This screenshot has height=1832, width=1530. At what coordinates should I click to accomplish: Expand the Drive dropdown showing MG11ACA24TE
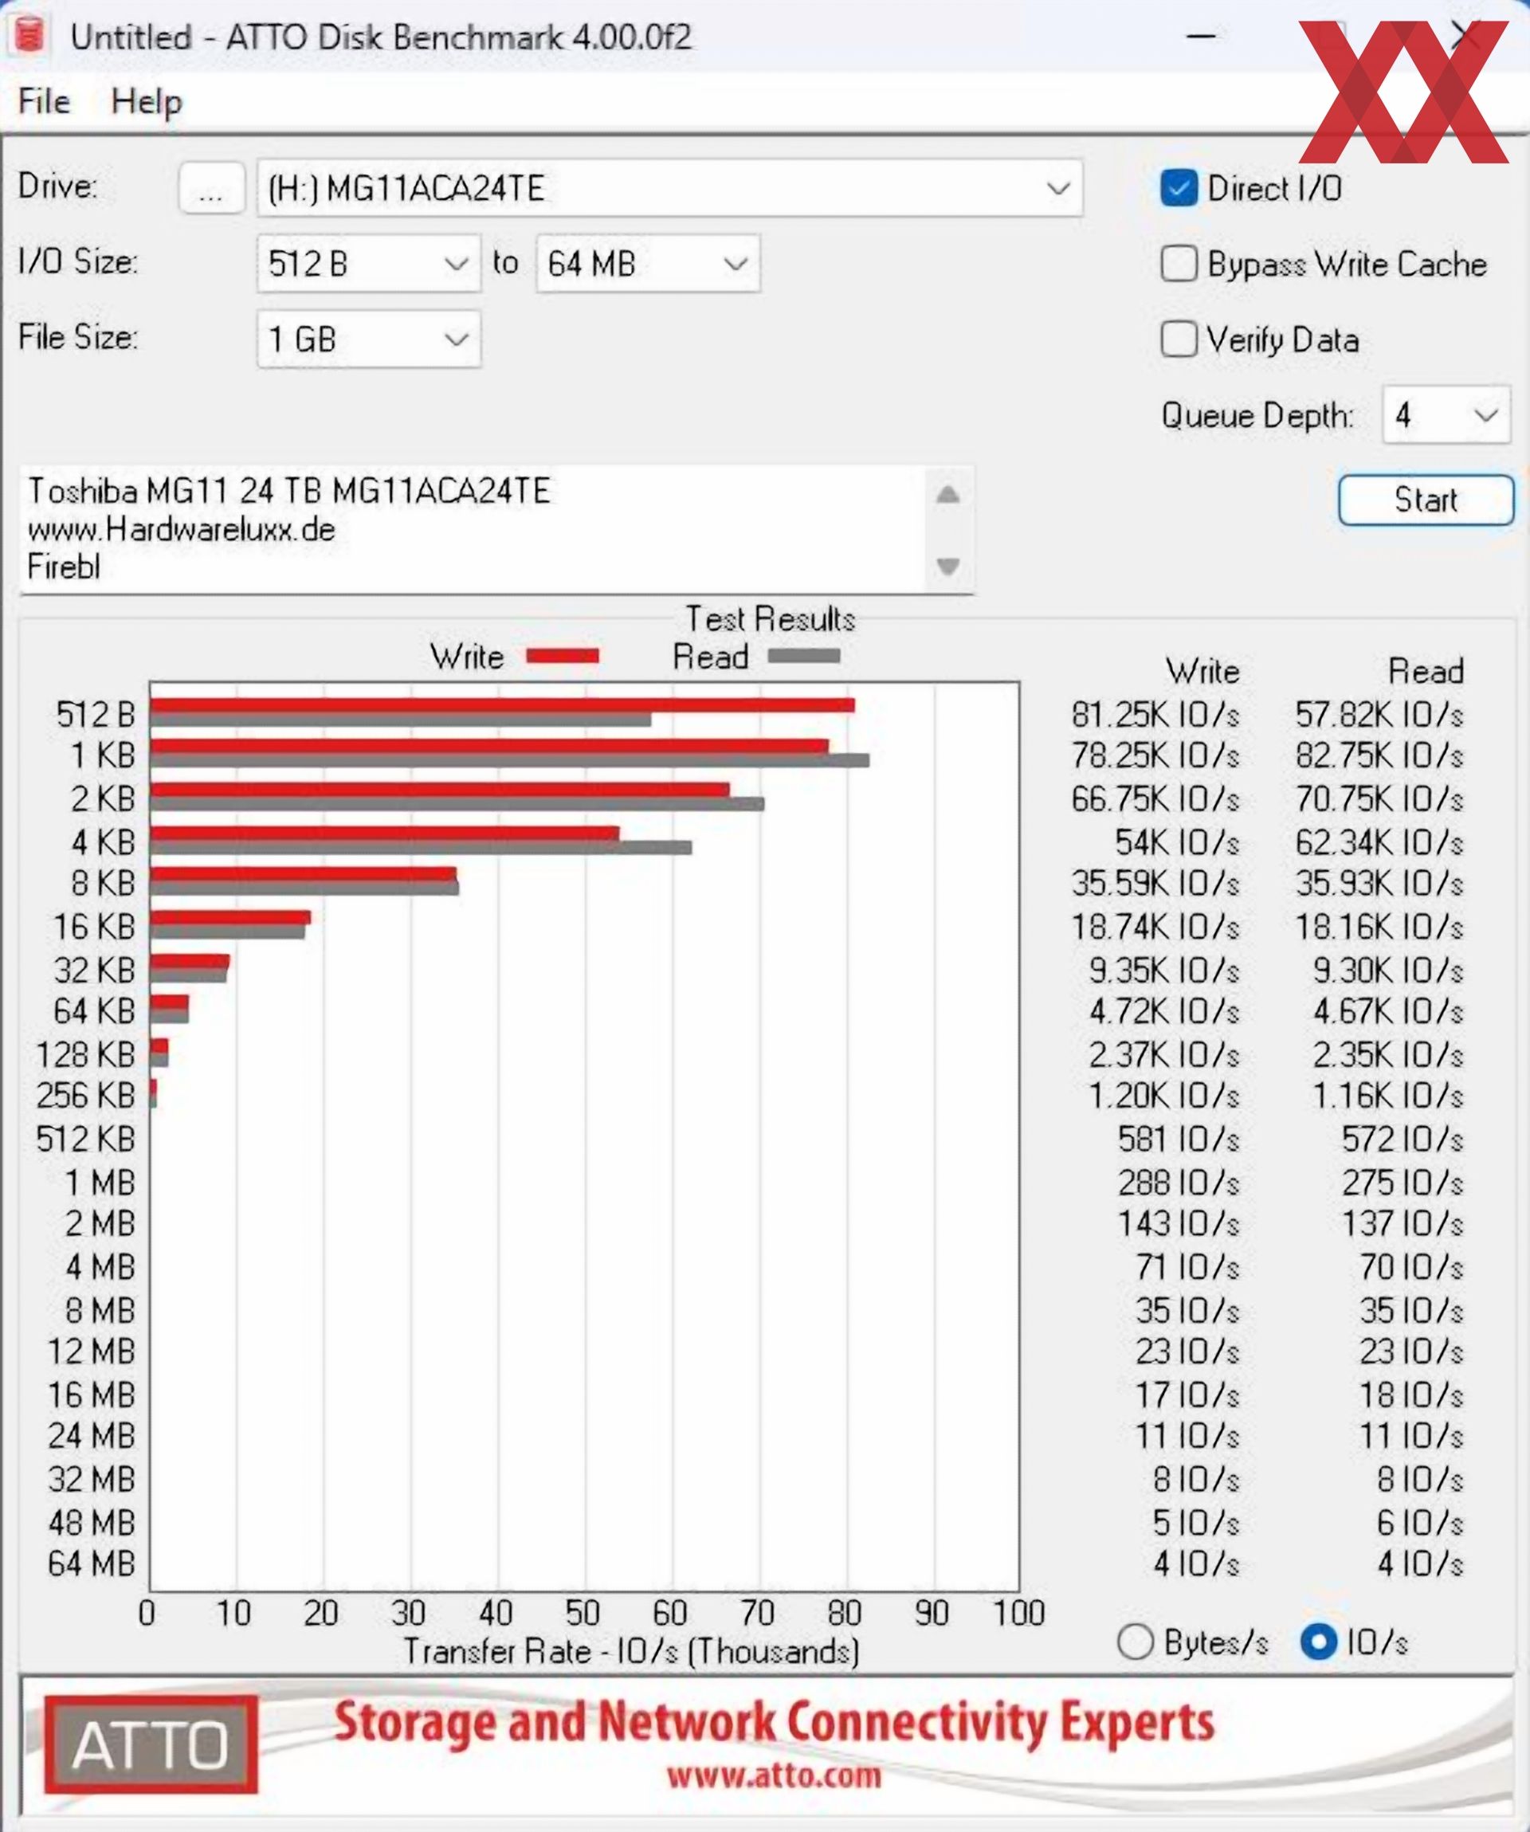click(x=669, y=188)
